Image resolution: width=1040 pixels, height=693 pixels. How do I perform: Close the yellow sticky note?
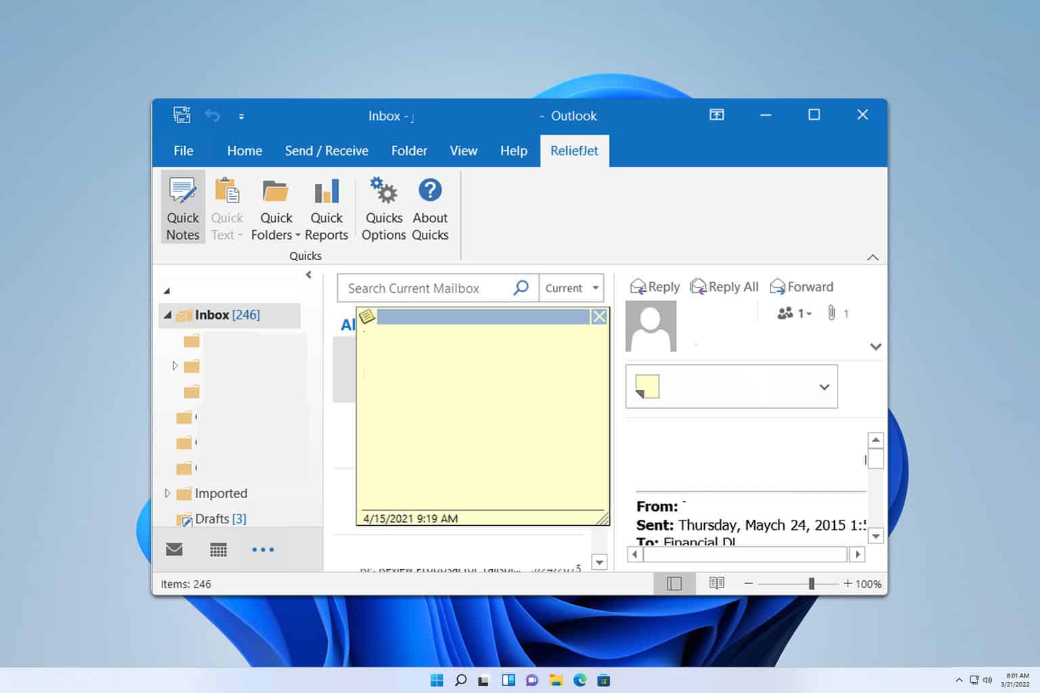599,316
